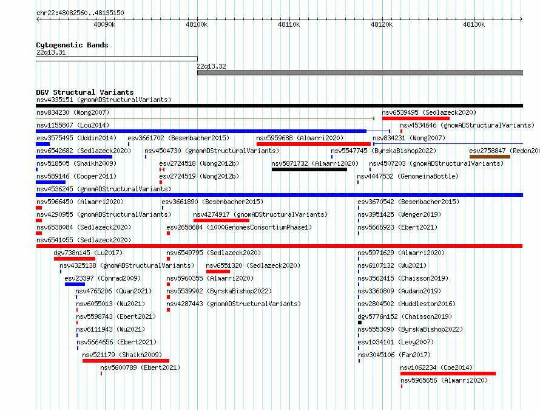Open nsv5547745 (ByrskaBishop2022) label
Viewport: 540px width, 410px height.
383,151
